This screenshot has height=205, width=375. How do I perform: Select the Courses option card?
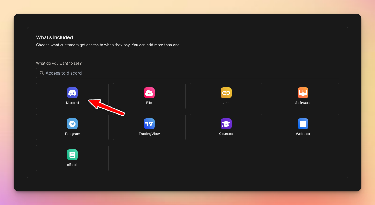[x=226, y=127]
